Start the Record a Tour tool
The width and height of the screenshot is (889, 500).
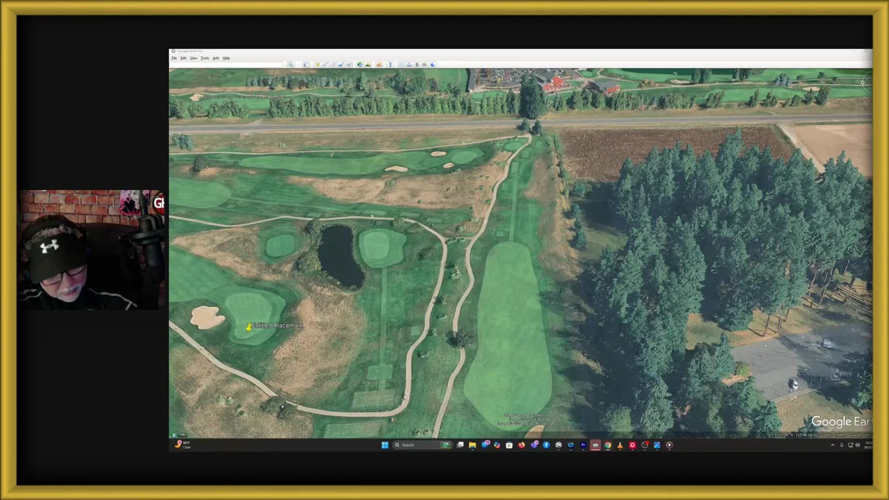pyautogui.click(x=349, y=64)
